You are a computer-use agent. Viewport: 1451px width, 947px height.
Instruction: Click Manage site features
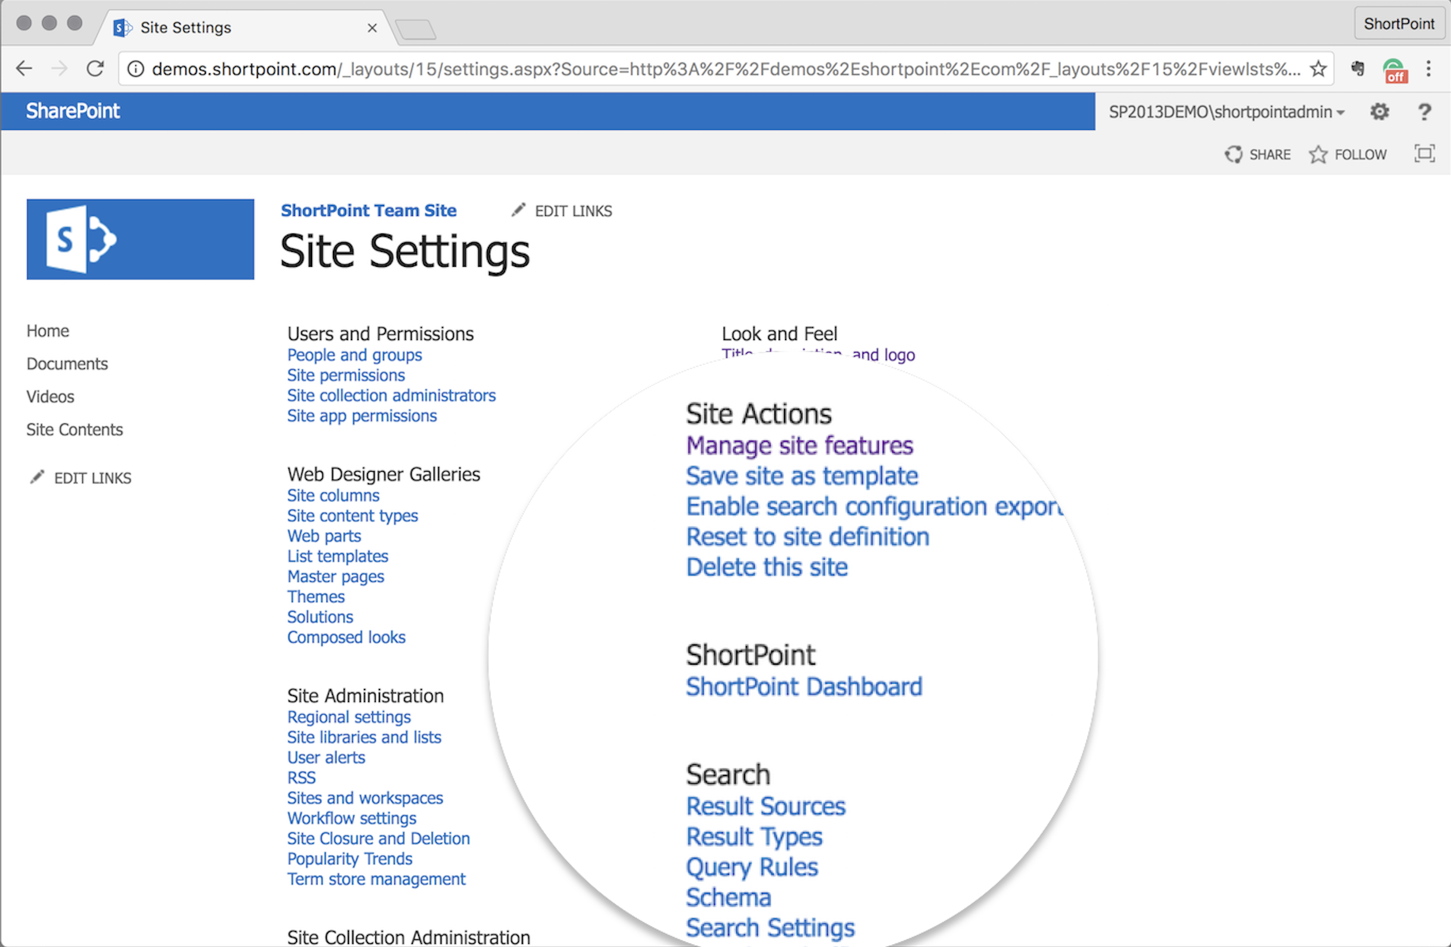(x=799, y=445)
